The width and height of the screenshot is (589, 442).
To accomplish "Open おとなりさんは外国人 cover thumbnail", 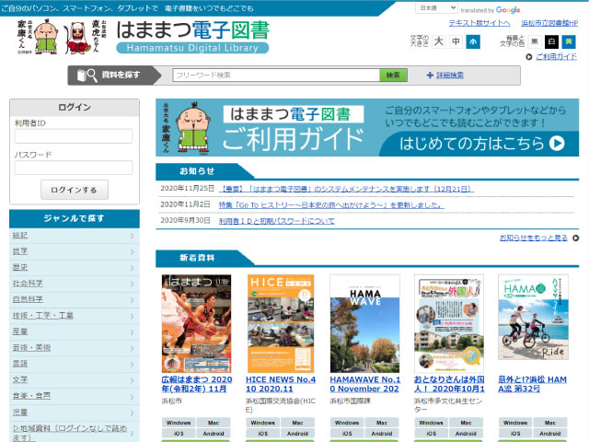I will (x=449, y=323).
